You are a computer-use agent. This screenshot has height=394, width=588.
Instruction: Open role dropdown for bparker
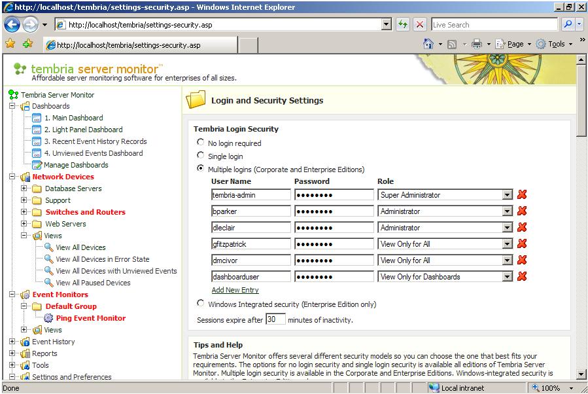(x=507, y=211)
